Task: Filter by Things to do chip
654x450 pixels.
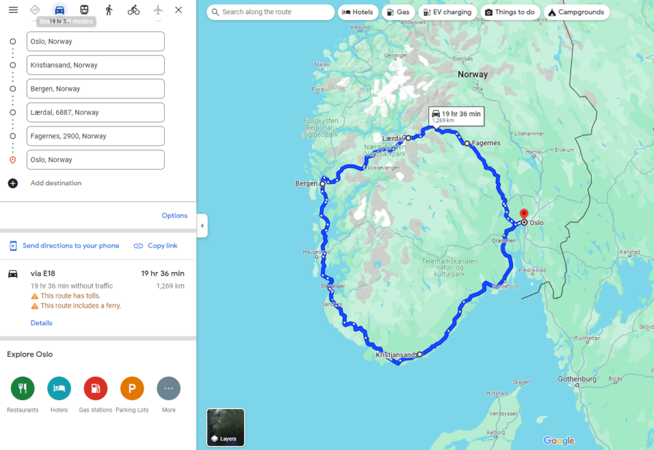Action: [x=510, y=12]
